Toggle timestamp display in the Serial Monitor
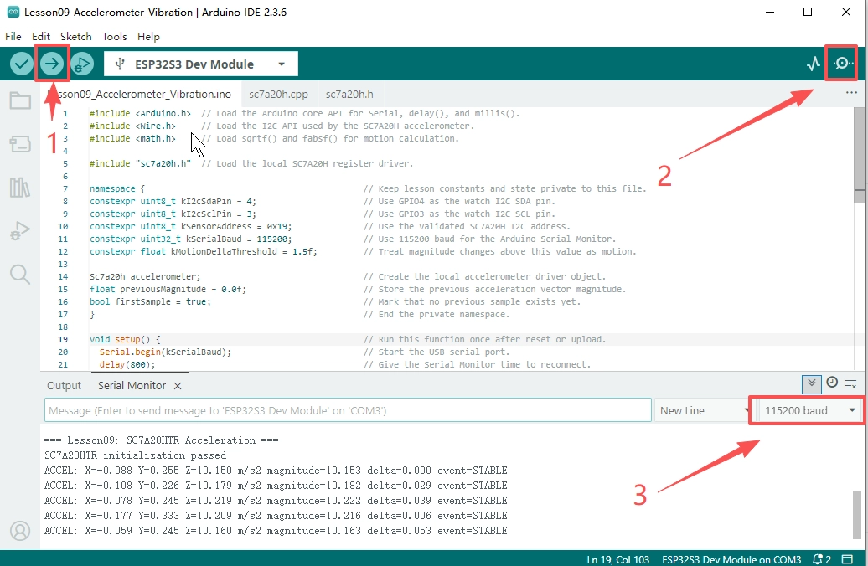868x566 pixels. tap(832, 383)
